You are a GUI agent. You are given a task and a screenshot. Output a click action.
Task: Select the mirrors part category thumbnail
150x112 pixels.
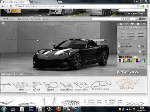(x=51, y=86)
